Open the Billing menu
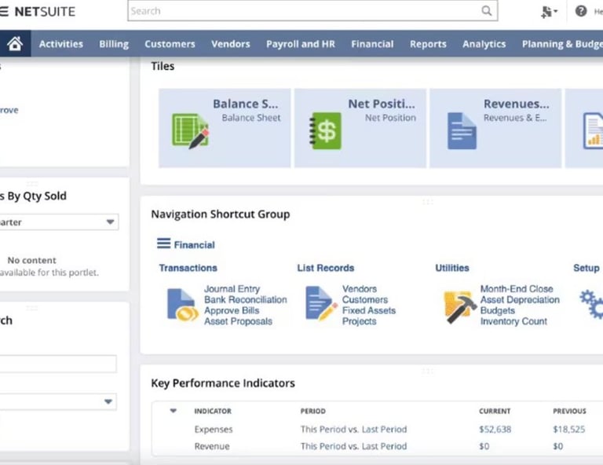The image size is (603, 465). tap(114, 44)
